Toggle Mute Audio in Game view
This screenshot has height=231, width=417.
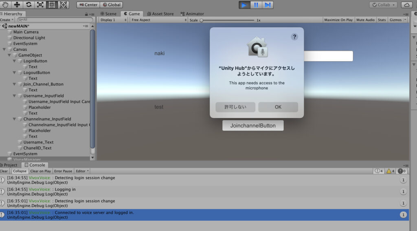(365, 20)
